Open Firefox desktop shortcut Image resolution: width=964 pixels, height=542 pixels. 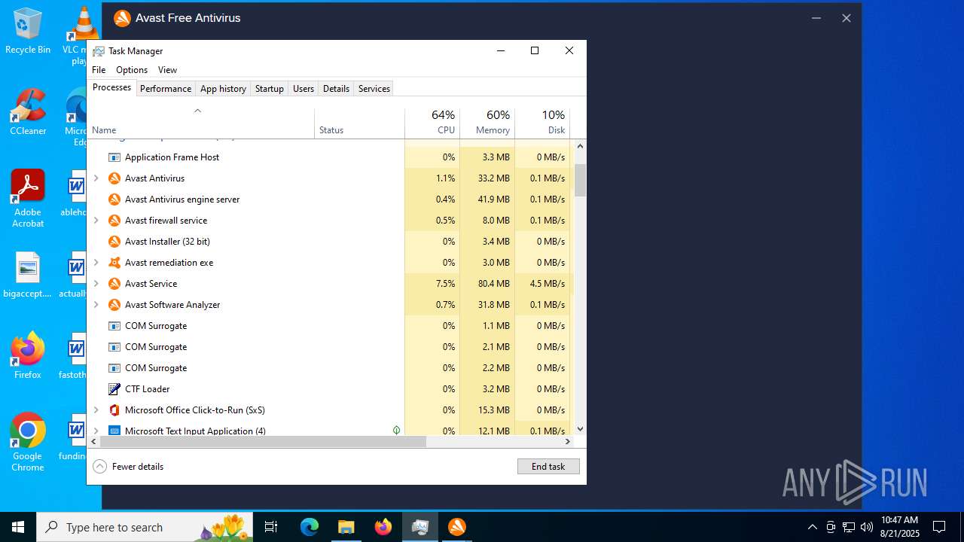pyautogui.click(x=28, y=355)
